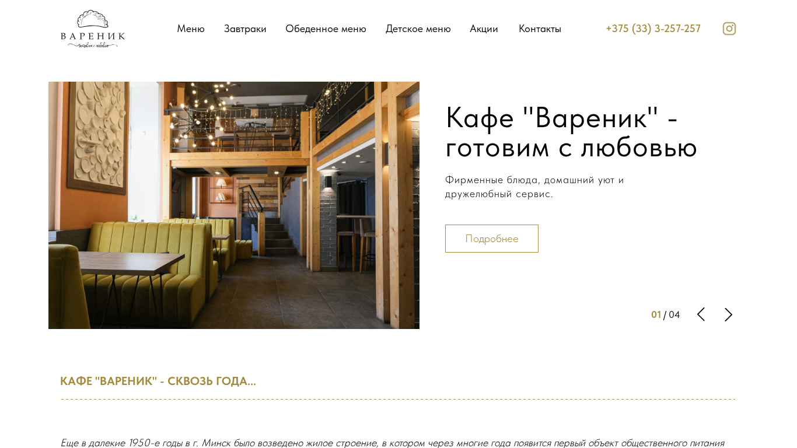Click the Подробнее button
The height and width of the screenshot is (448, 797).
pos(492,239)
